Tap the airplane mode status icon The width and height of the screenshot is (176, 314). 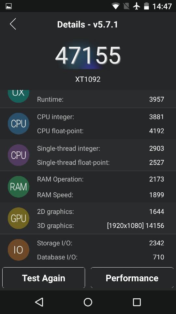137,6
